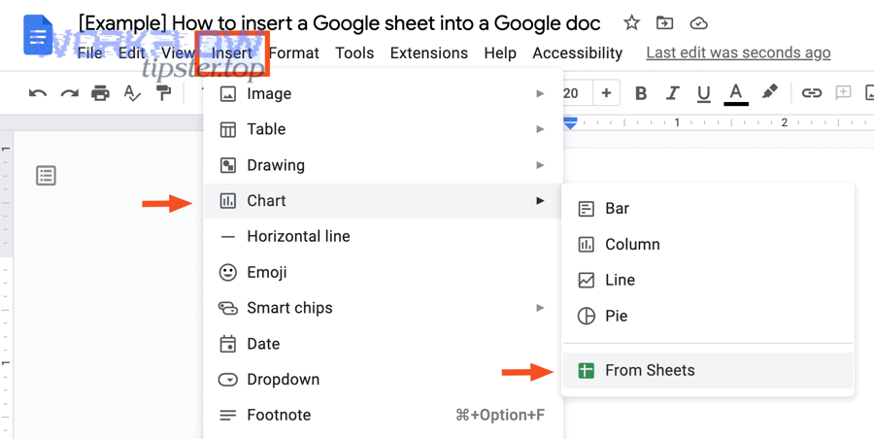
Task: Increase font size with plus button
Action: click(606, 93)
